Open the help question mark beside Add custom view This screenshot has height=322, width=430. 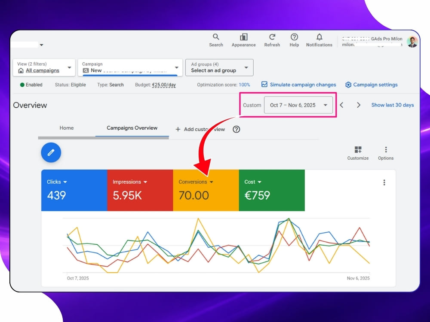pos(236,129)
